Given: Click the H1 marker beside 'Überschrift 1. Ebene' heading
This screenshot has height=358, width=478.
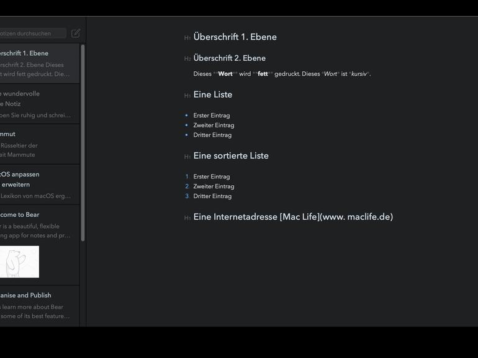Looking at the screenshot, I should click(187, 38).
